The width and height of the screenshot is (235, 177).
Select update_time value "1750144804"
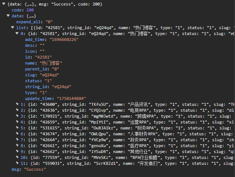(71, 98)
